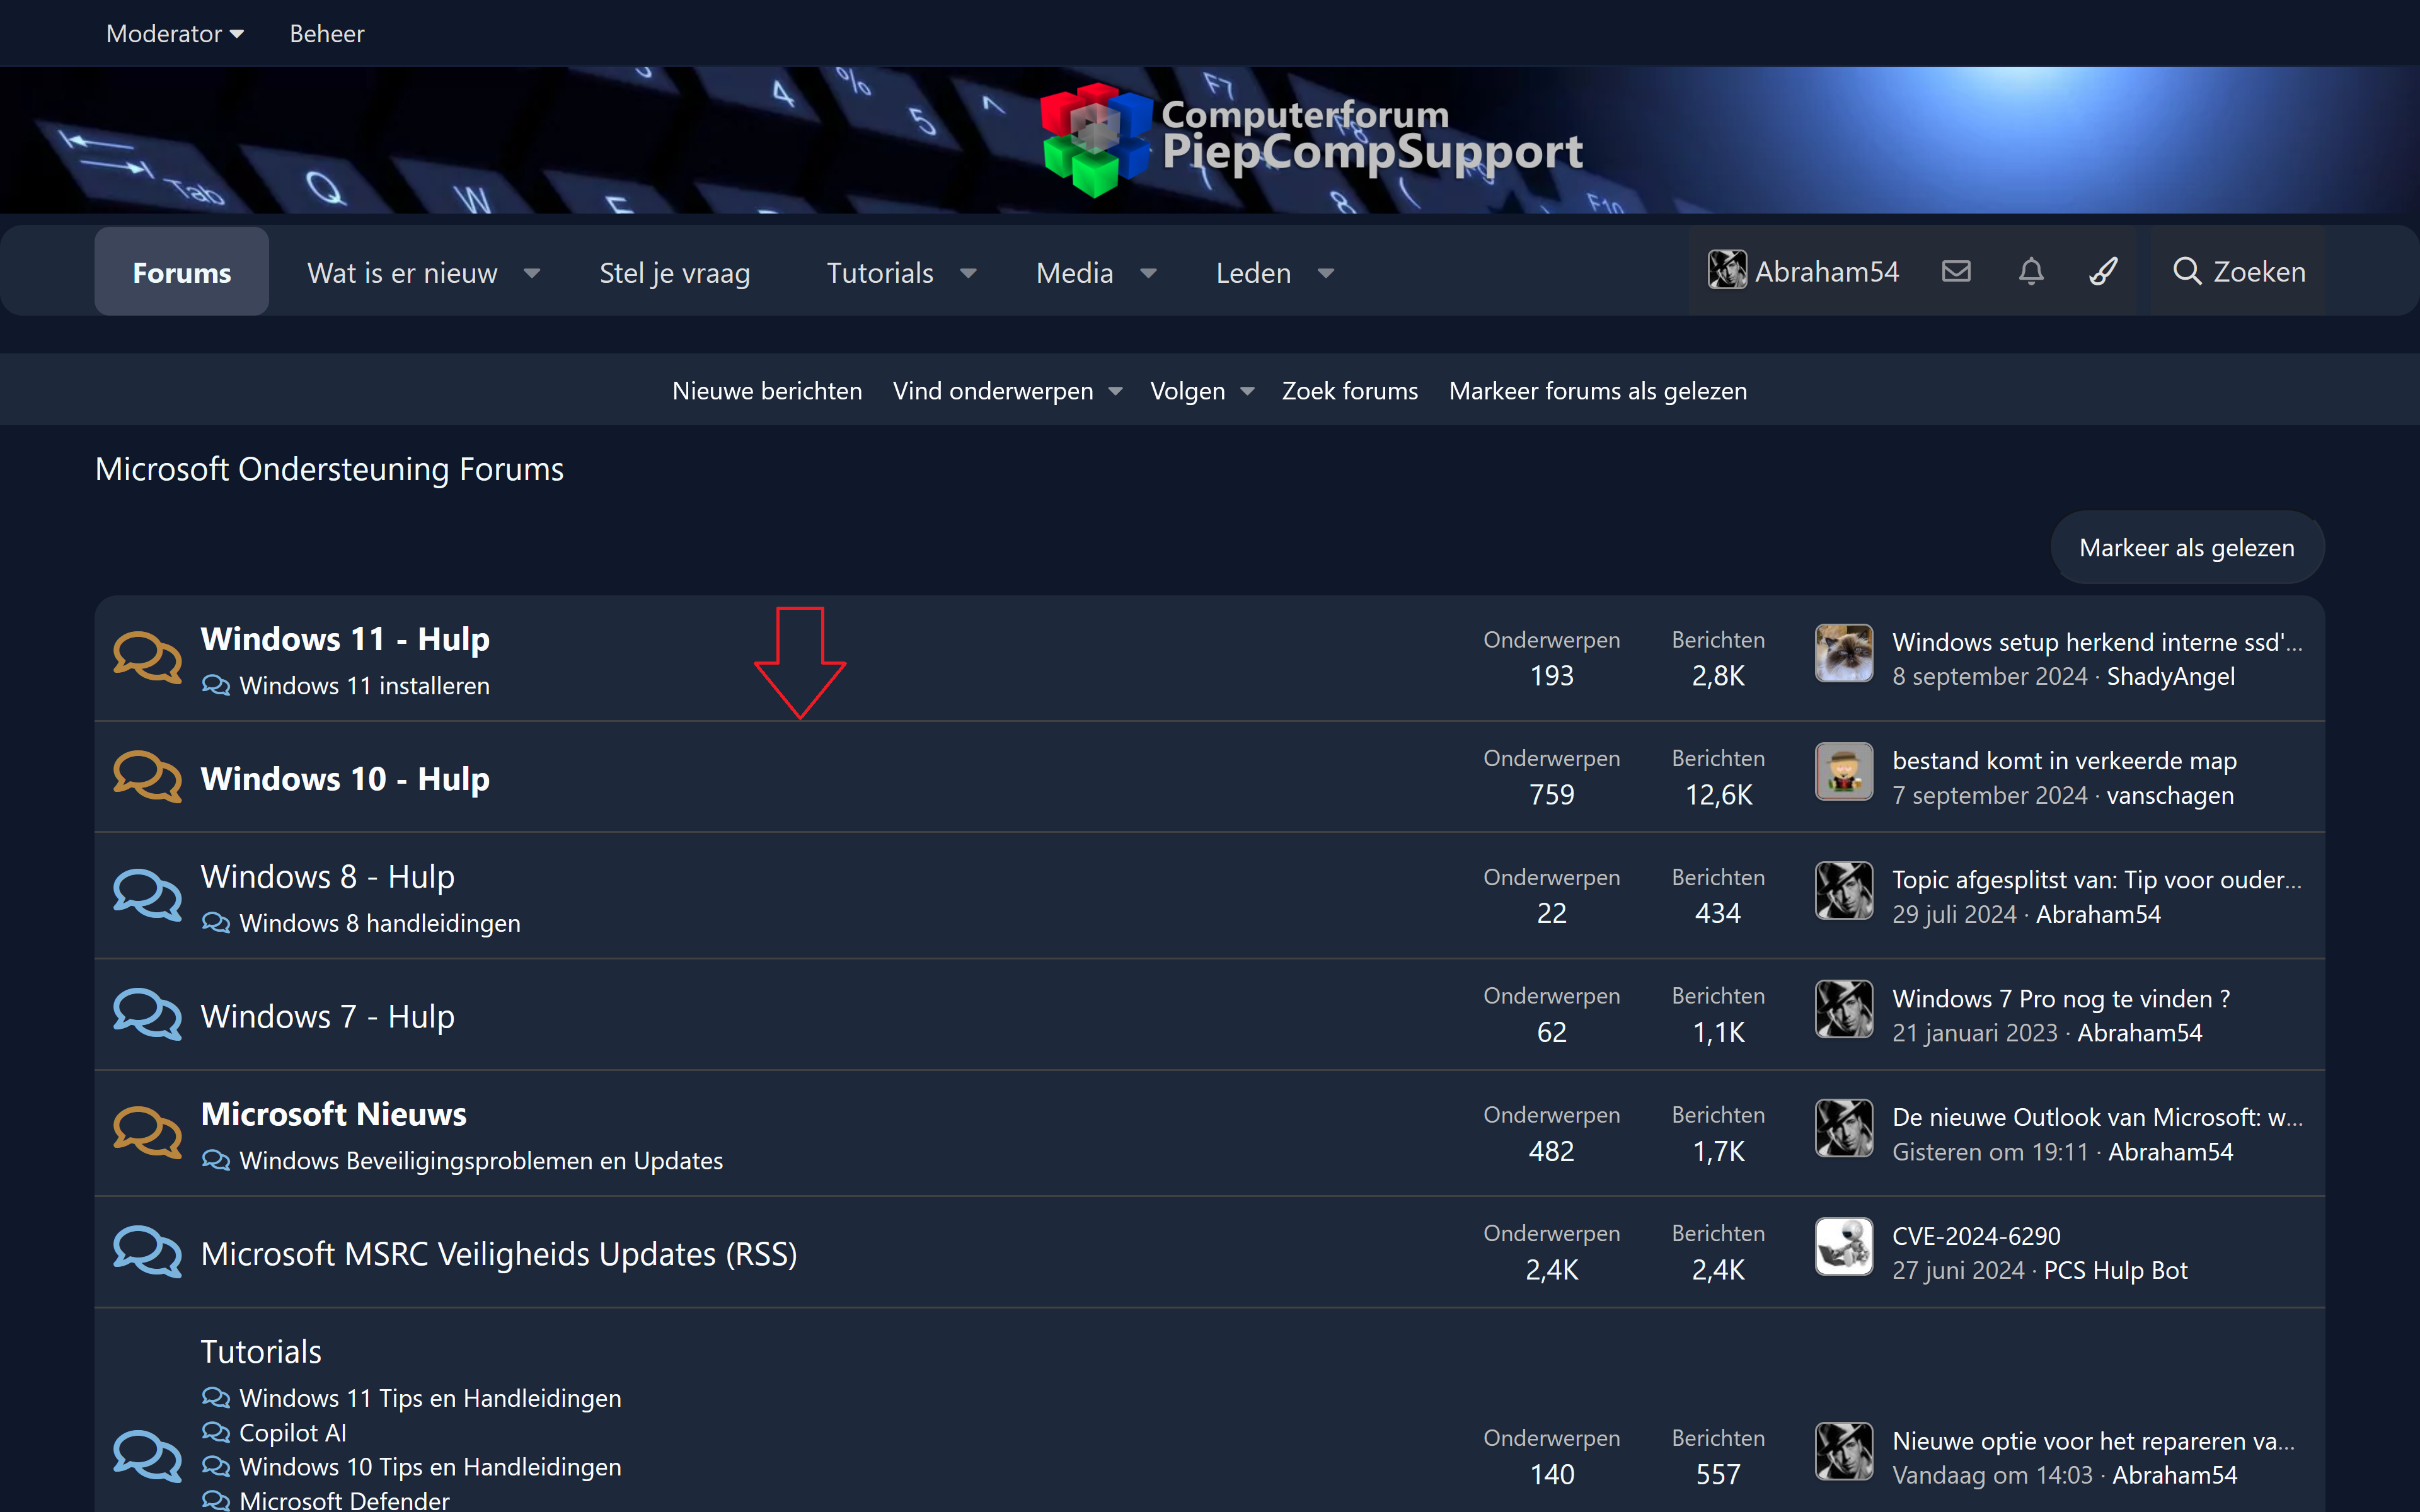Viewport: 2420px width, 1512px height.
Task: Open the alerts bell icon
Action: (2030, 271)
